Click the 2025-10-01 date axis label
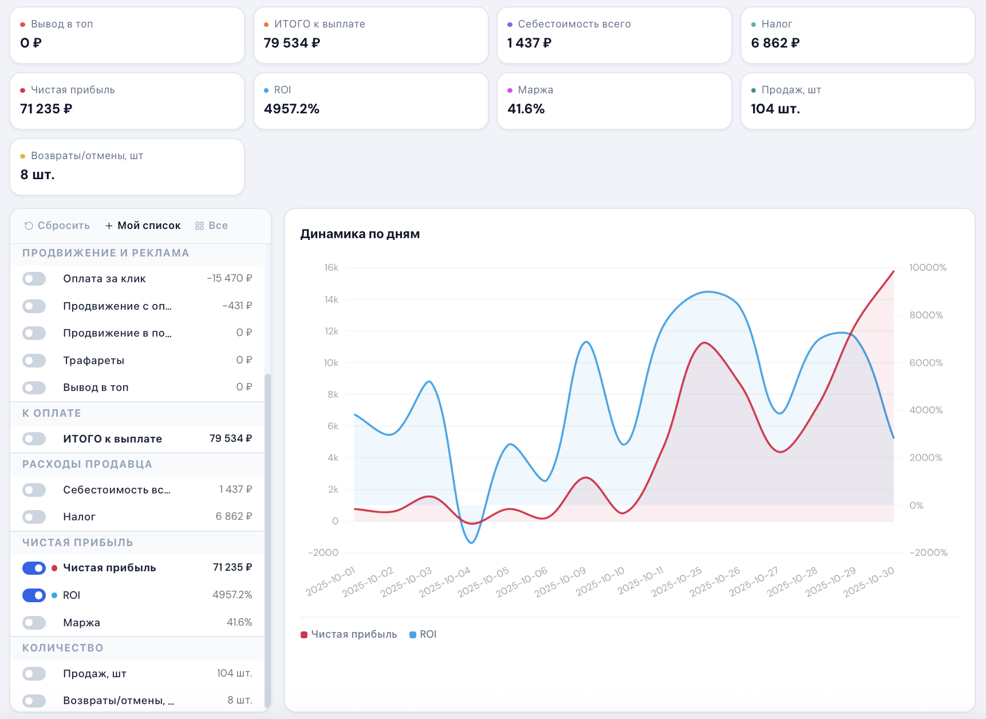986x719 pixels. pyautogui.click(x=331, y=582)
